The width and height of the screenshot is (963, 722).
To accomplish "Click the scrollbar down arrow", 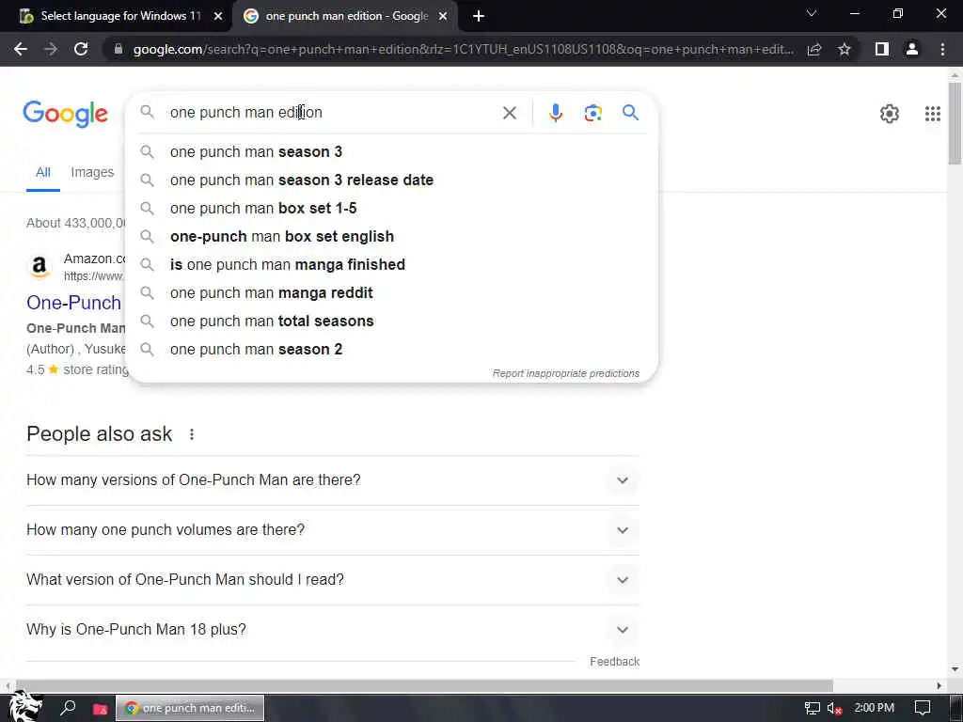I will 954,669.
